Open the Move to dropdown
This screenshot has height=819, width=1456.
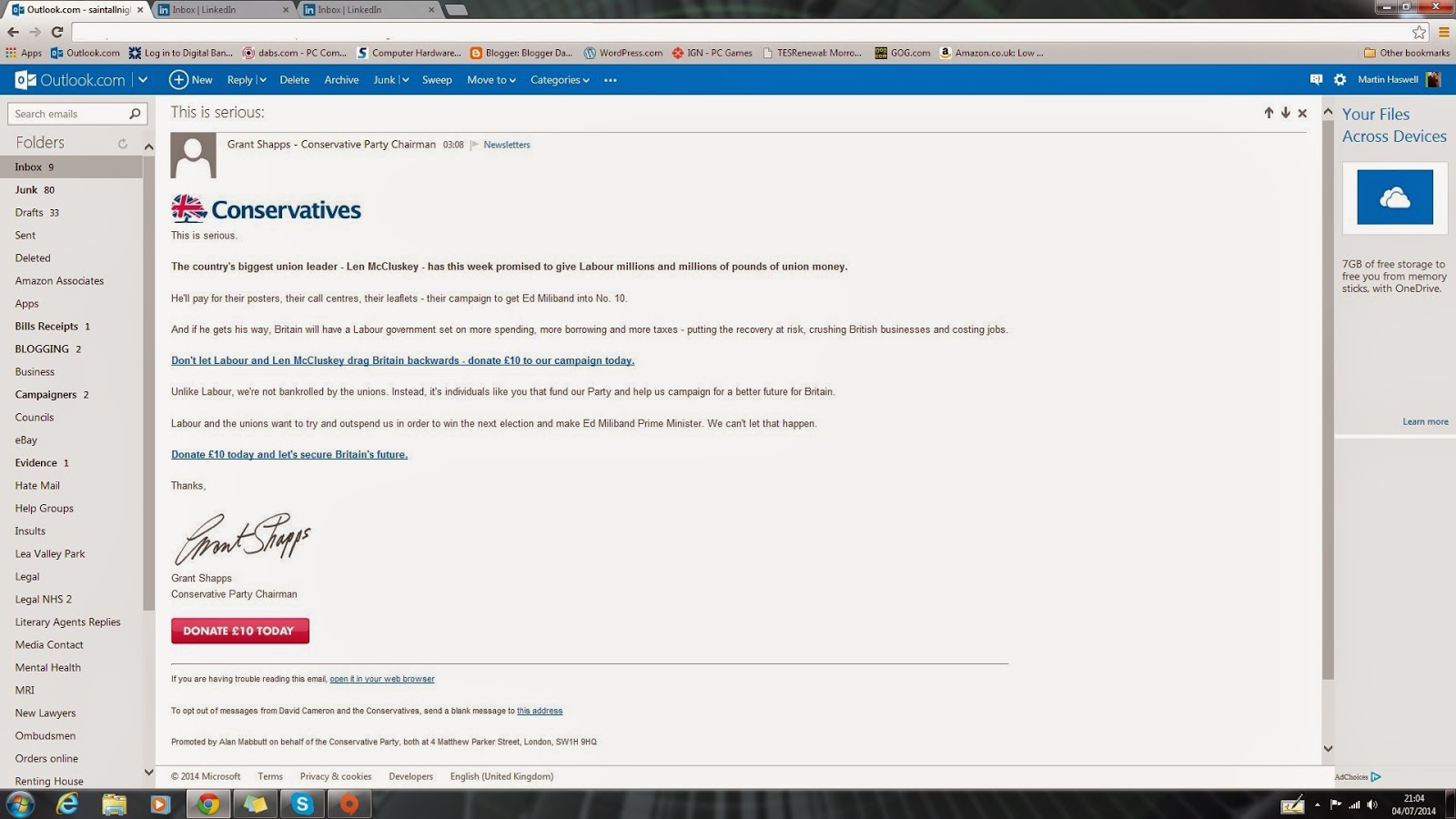(491, 80)
